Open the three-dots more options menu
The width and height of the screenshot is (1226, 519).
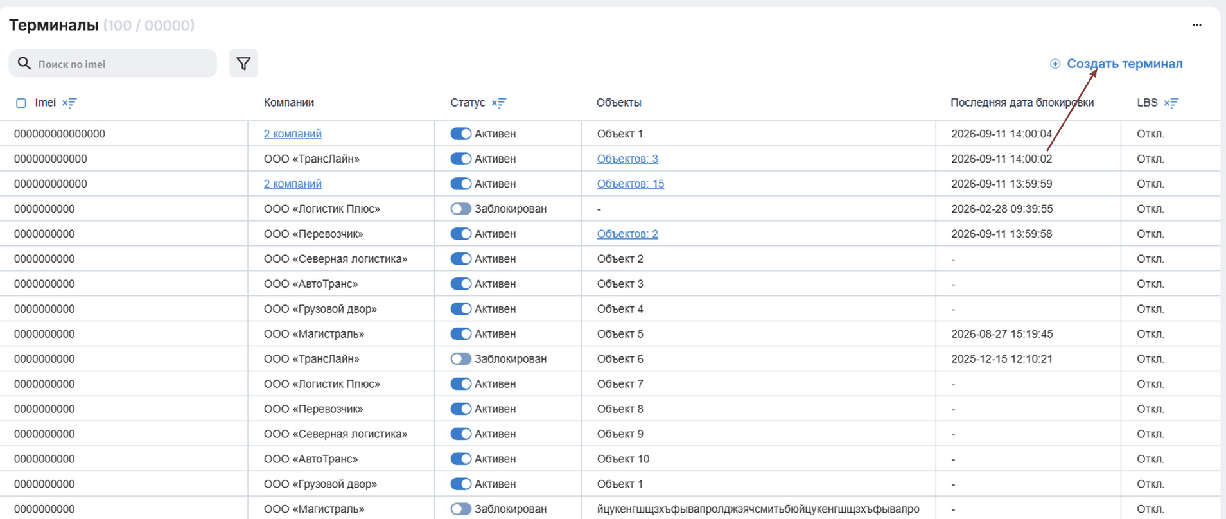[1197, 25]
